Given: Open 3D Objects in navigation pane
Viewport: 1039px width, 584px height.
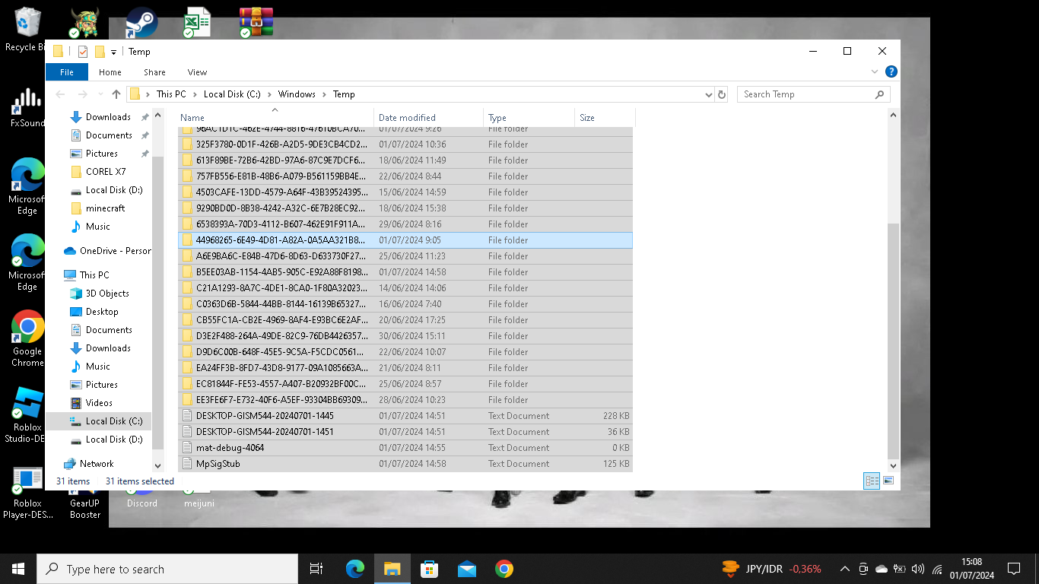Looking at the screenshot, I should 107,294.
